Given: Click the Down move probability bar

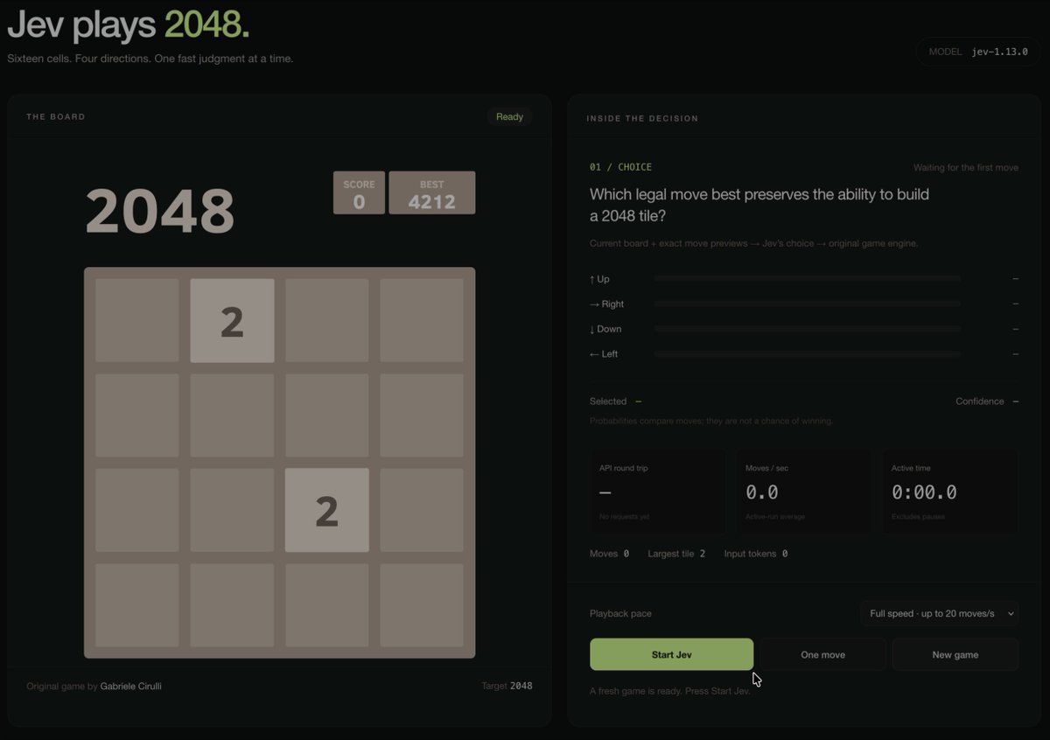Looking at the screenshot, I should click(807, 329).
